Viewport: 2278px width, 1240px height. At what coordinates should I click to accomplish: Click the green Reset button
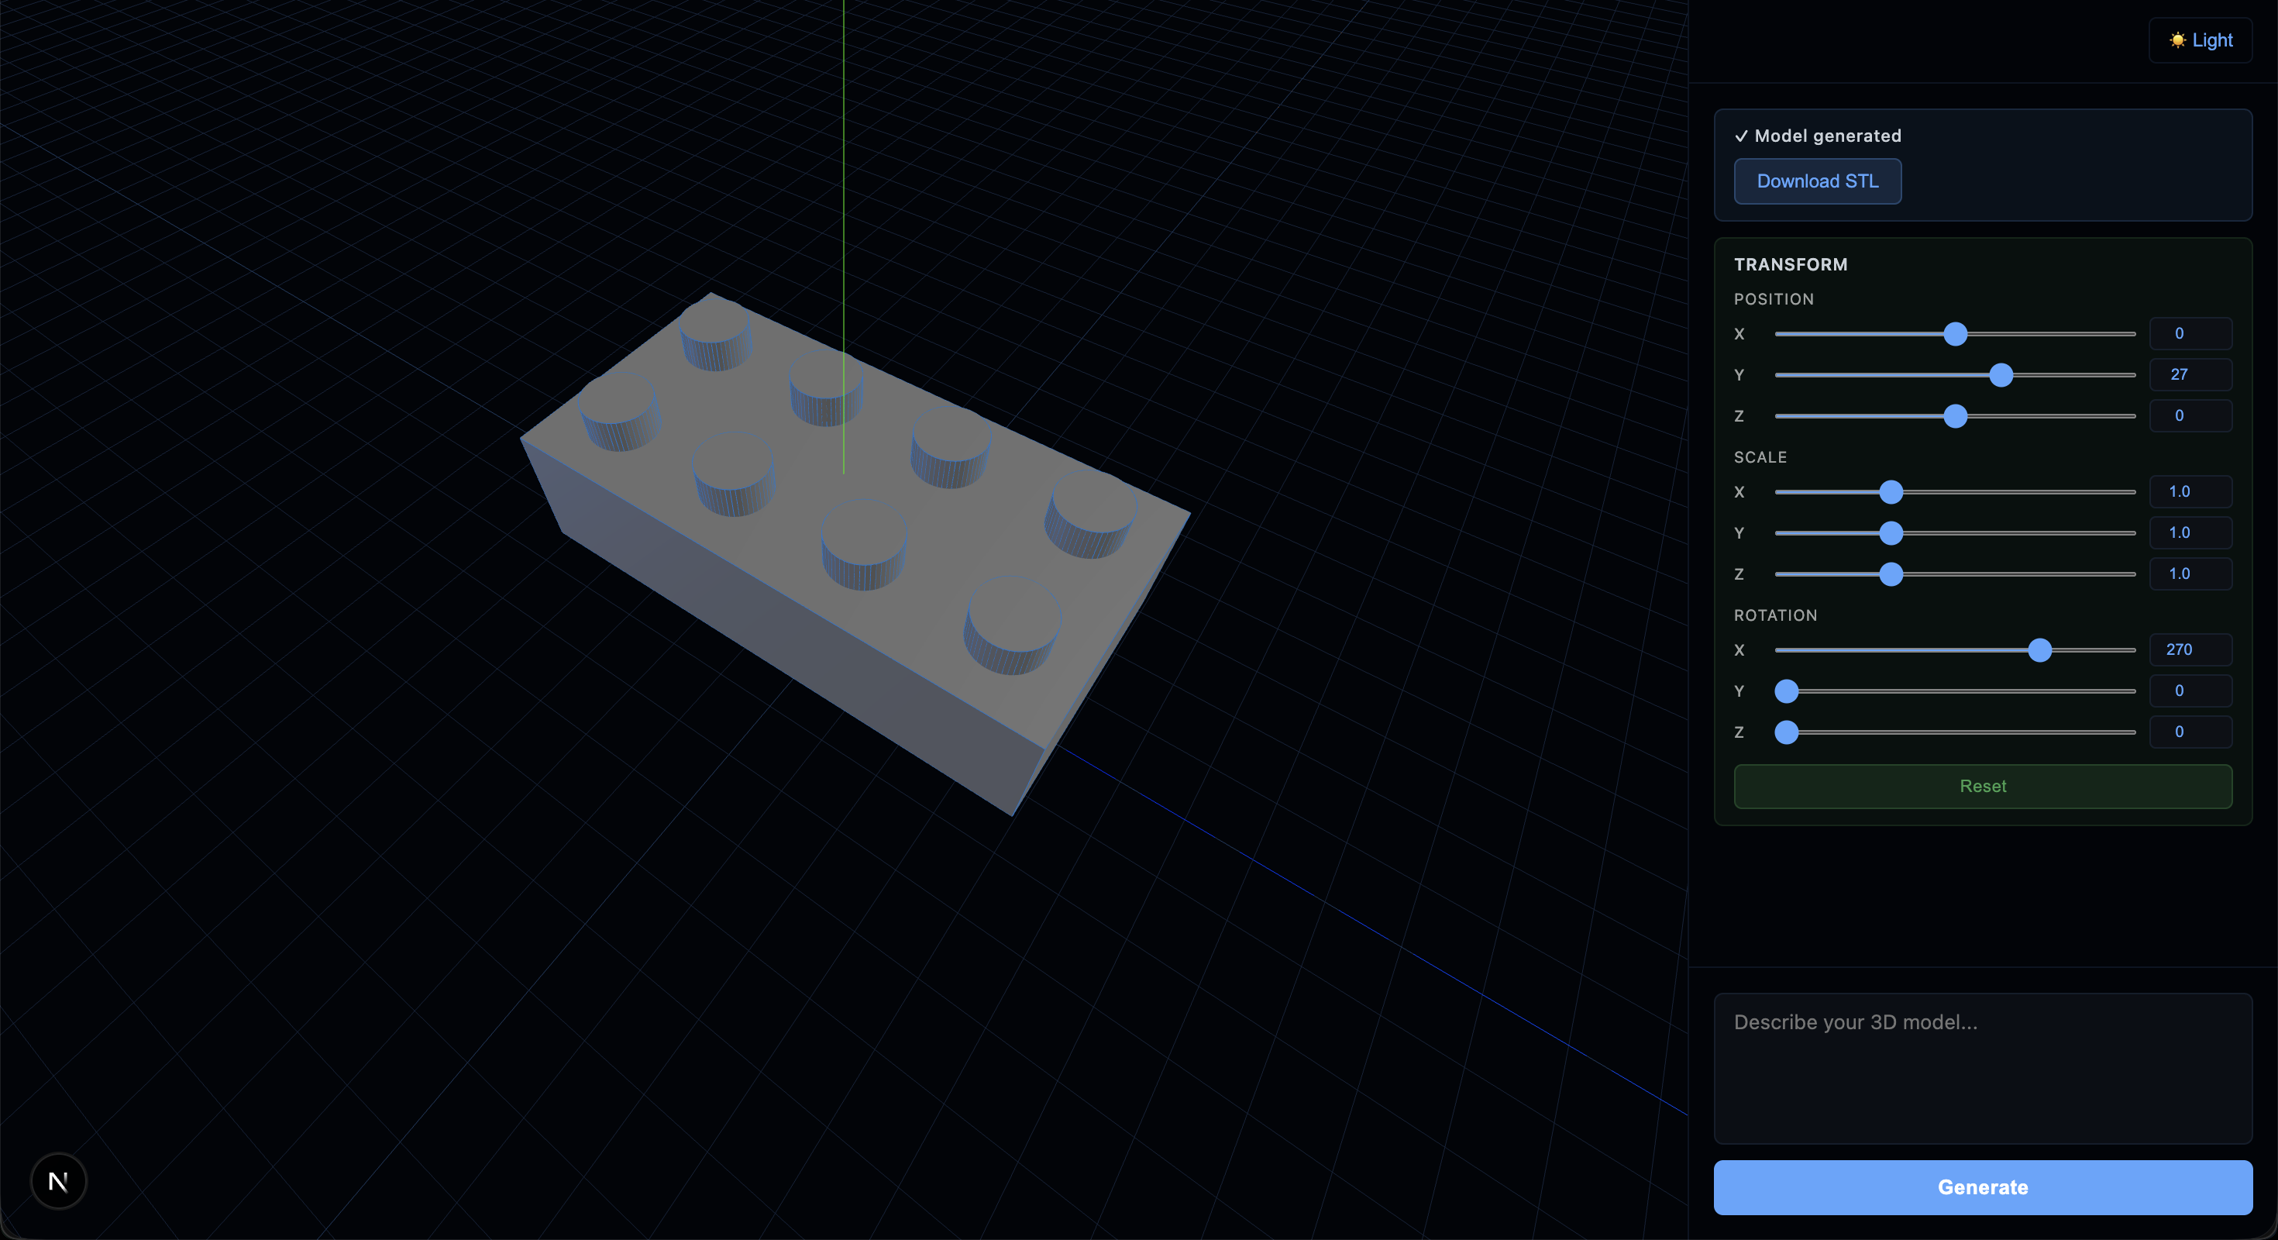pos(1983,787)
